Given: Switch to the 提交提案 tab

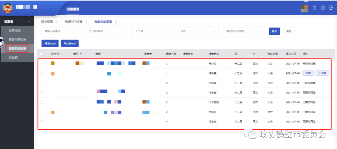Looking at the screenshot, I should pyautogui.click(x=47, y=22).
